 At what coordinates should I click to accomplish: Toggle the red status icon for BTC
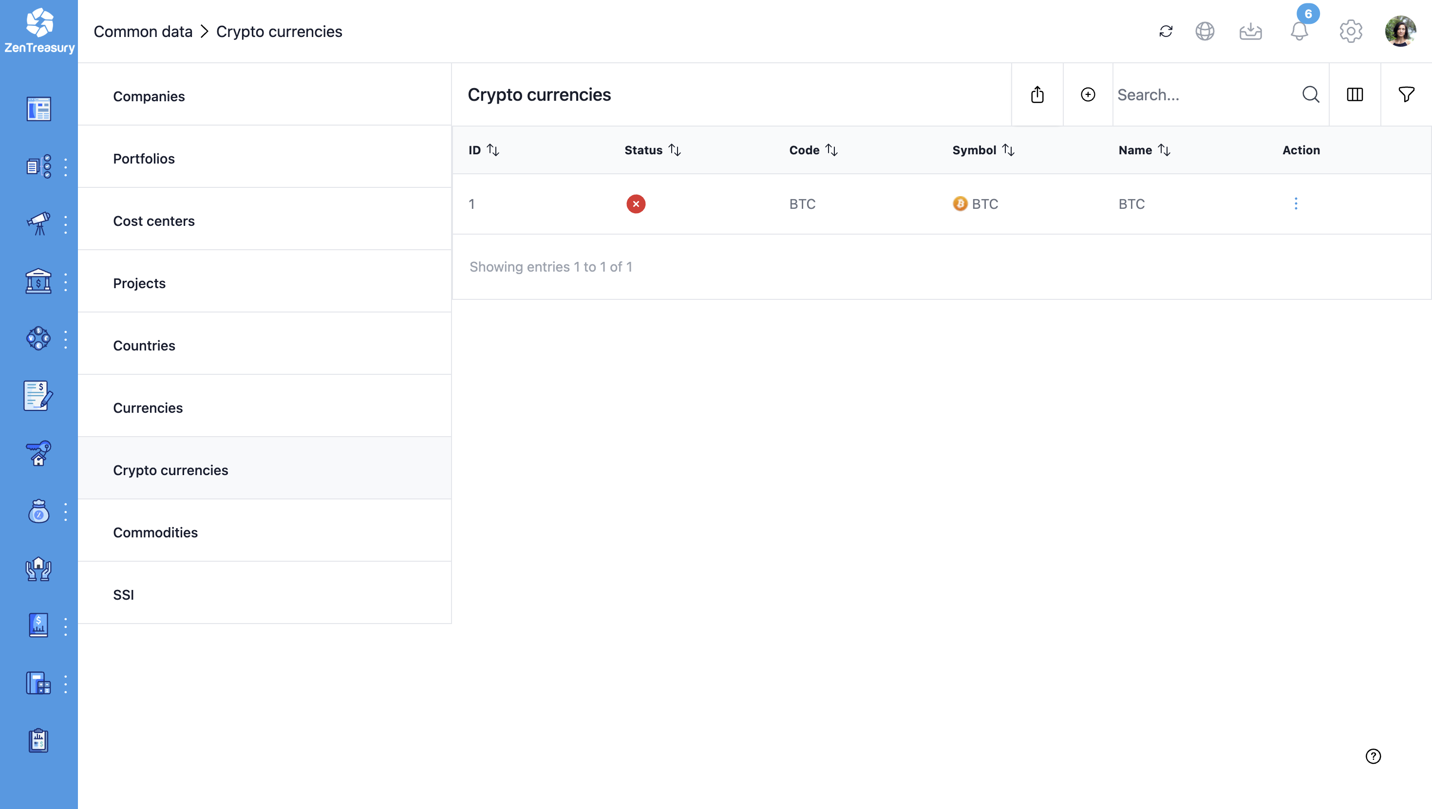636,204
